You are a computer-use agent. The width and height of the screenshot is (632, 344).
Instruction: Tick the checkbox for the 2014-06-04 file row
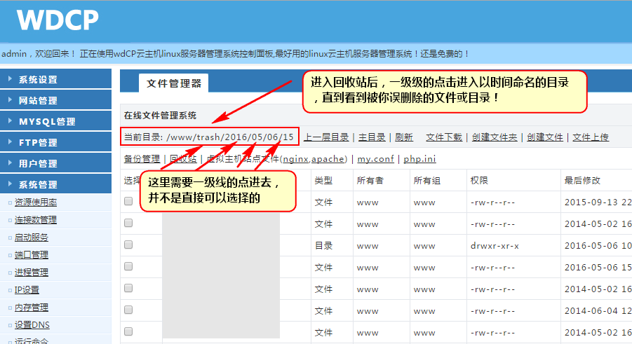point(128,310)
